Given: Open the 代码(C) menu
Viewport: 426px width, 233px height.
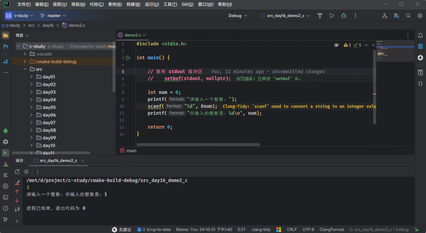Looking at the screenshot, I should tap(97, 5).
